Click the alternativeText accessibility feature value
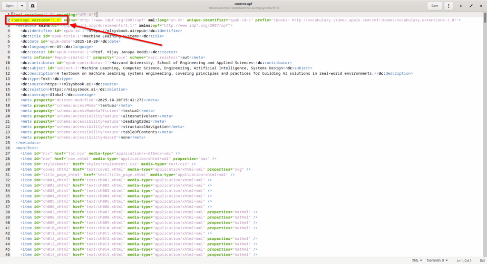Viewport: 487px width, 264px height. tap(140, 116)
